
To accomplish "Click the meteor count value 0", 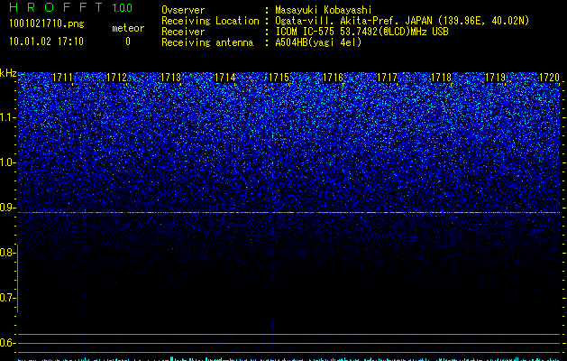I will [x=128, y=42].
